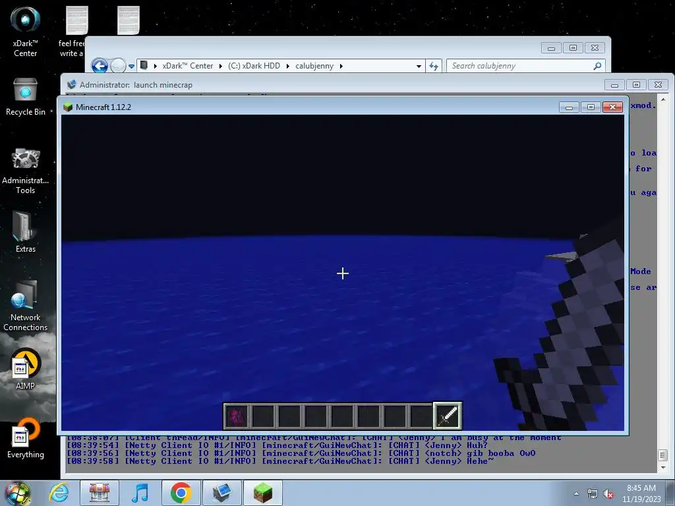Minimize the Administrator console window
Image resolution: width=675 pixels, height=506 pixels.
(614, 85)
